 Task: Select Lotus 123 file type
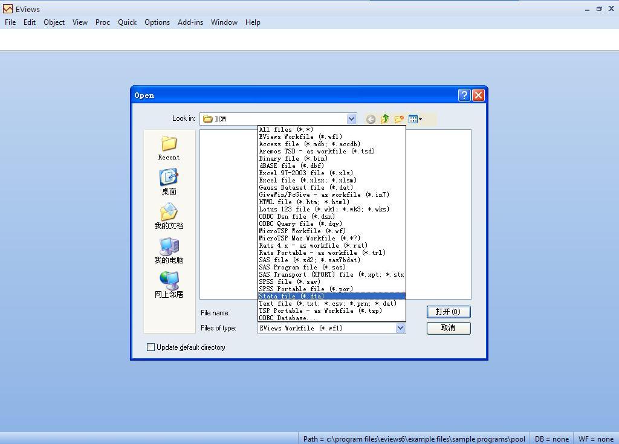pyautogui.click(x=332, y=209)
